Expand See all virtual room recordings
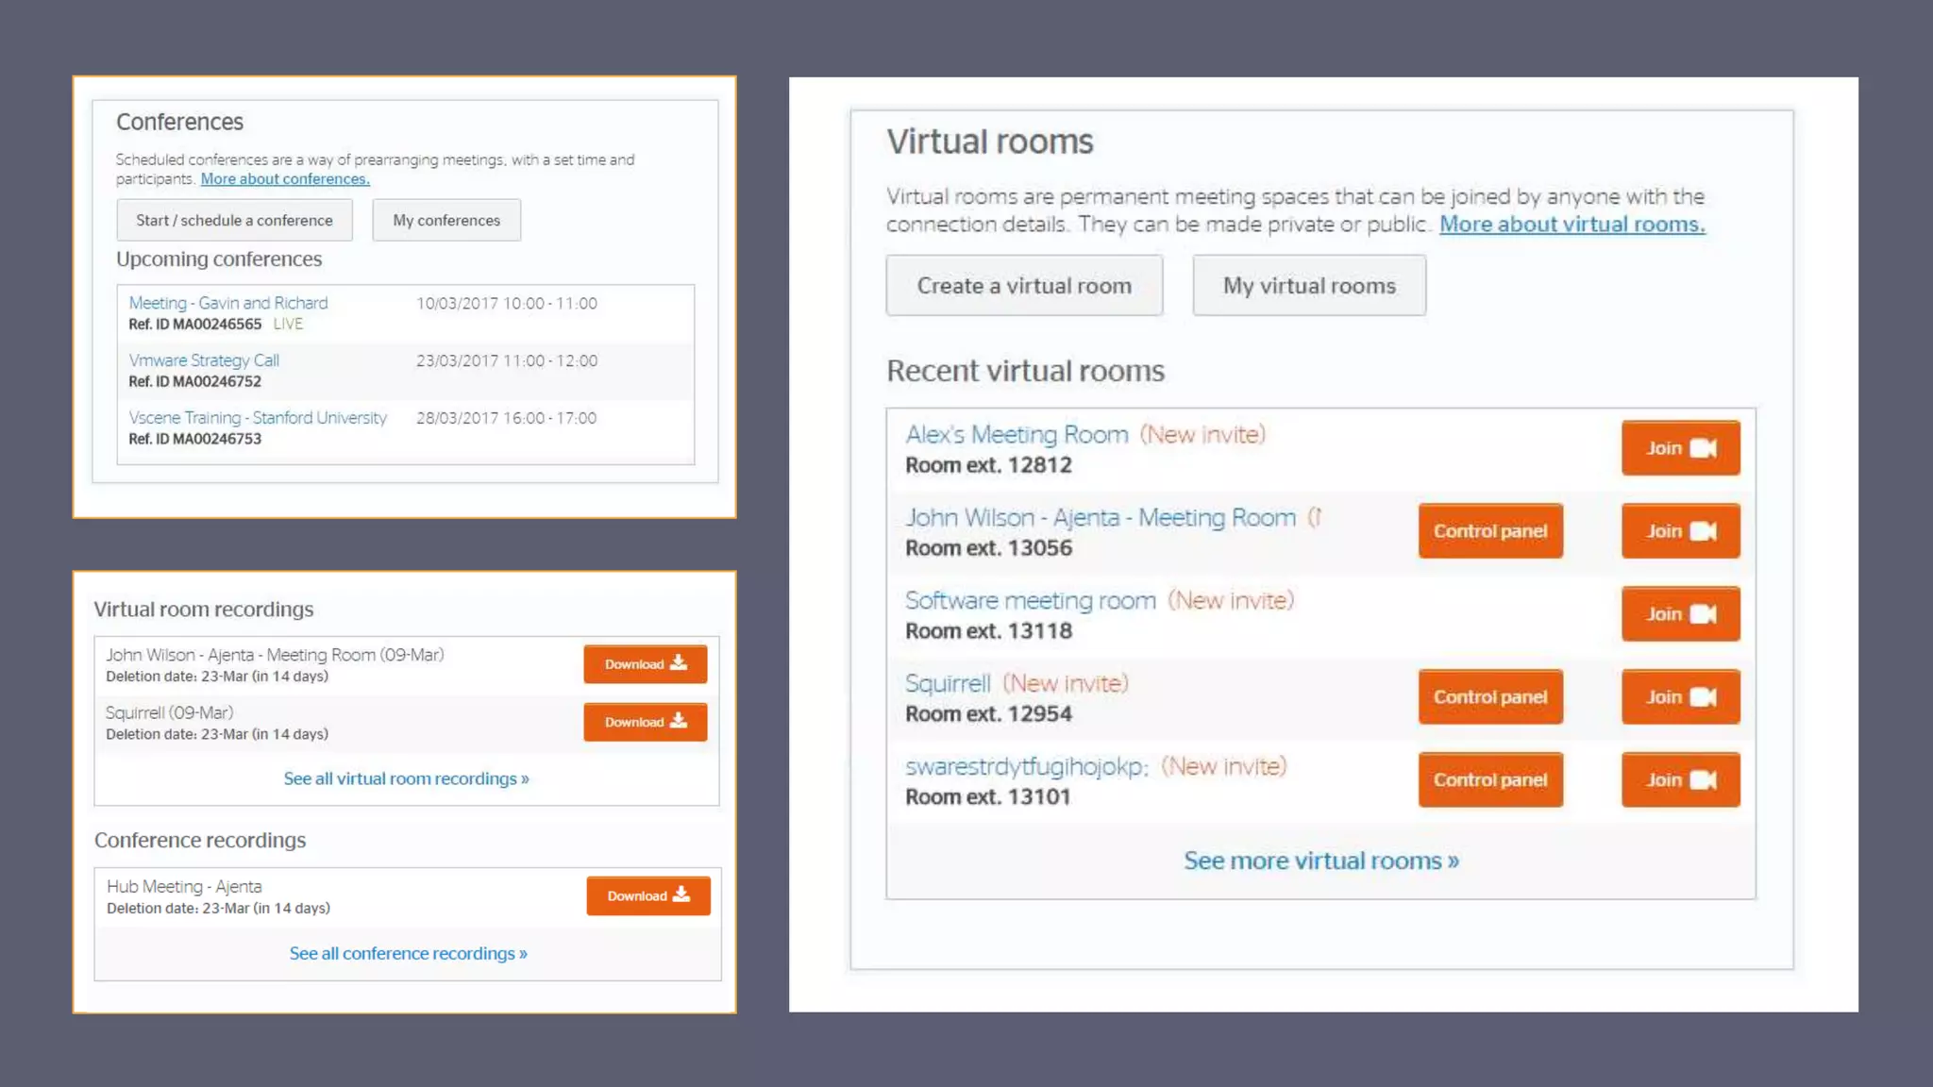 point(406,778)
